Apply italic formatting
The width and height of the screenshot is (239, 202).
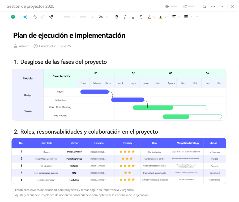(x=125, y=17)
